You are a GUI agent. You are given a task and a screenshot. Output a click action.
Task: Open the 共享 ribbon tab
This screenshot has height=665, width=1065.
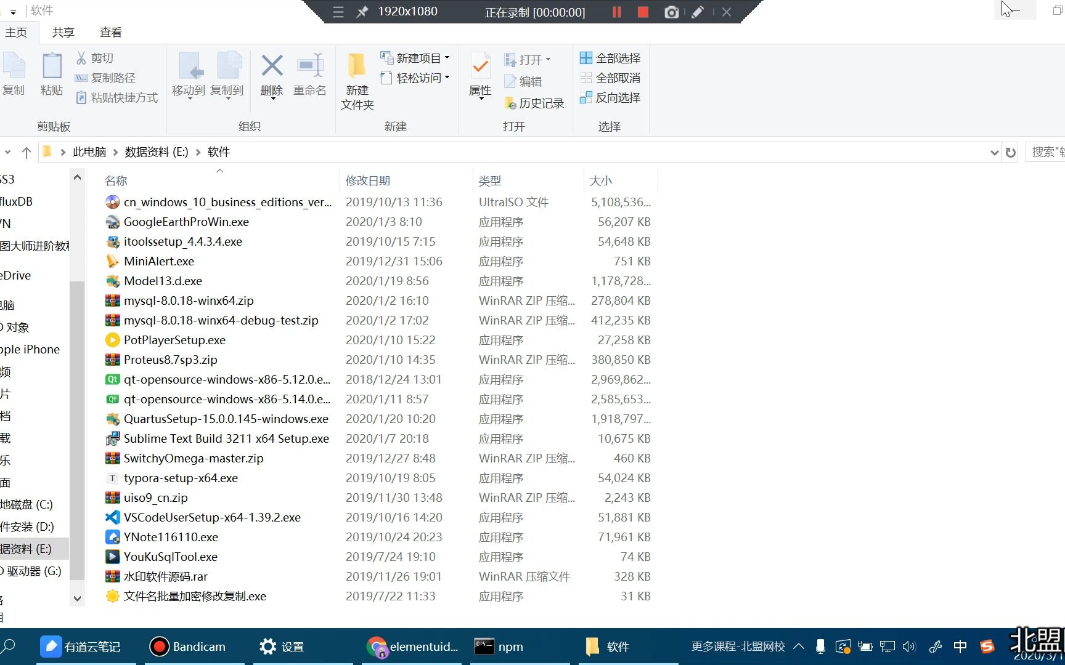(x=62, y=32)
